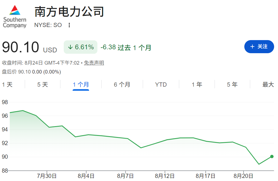Select the 最大 range tab
278x181 pixels.
(268, 84)
